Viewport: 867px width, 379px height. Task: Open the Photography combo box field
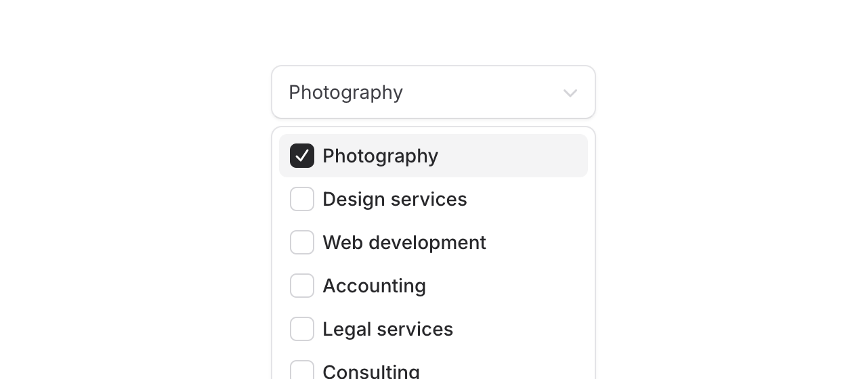[x=433, y=92]
